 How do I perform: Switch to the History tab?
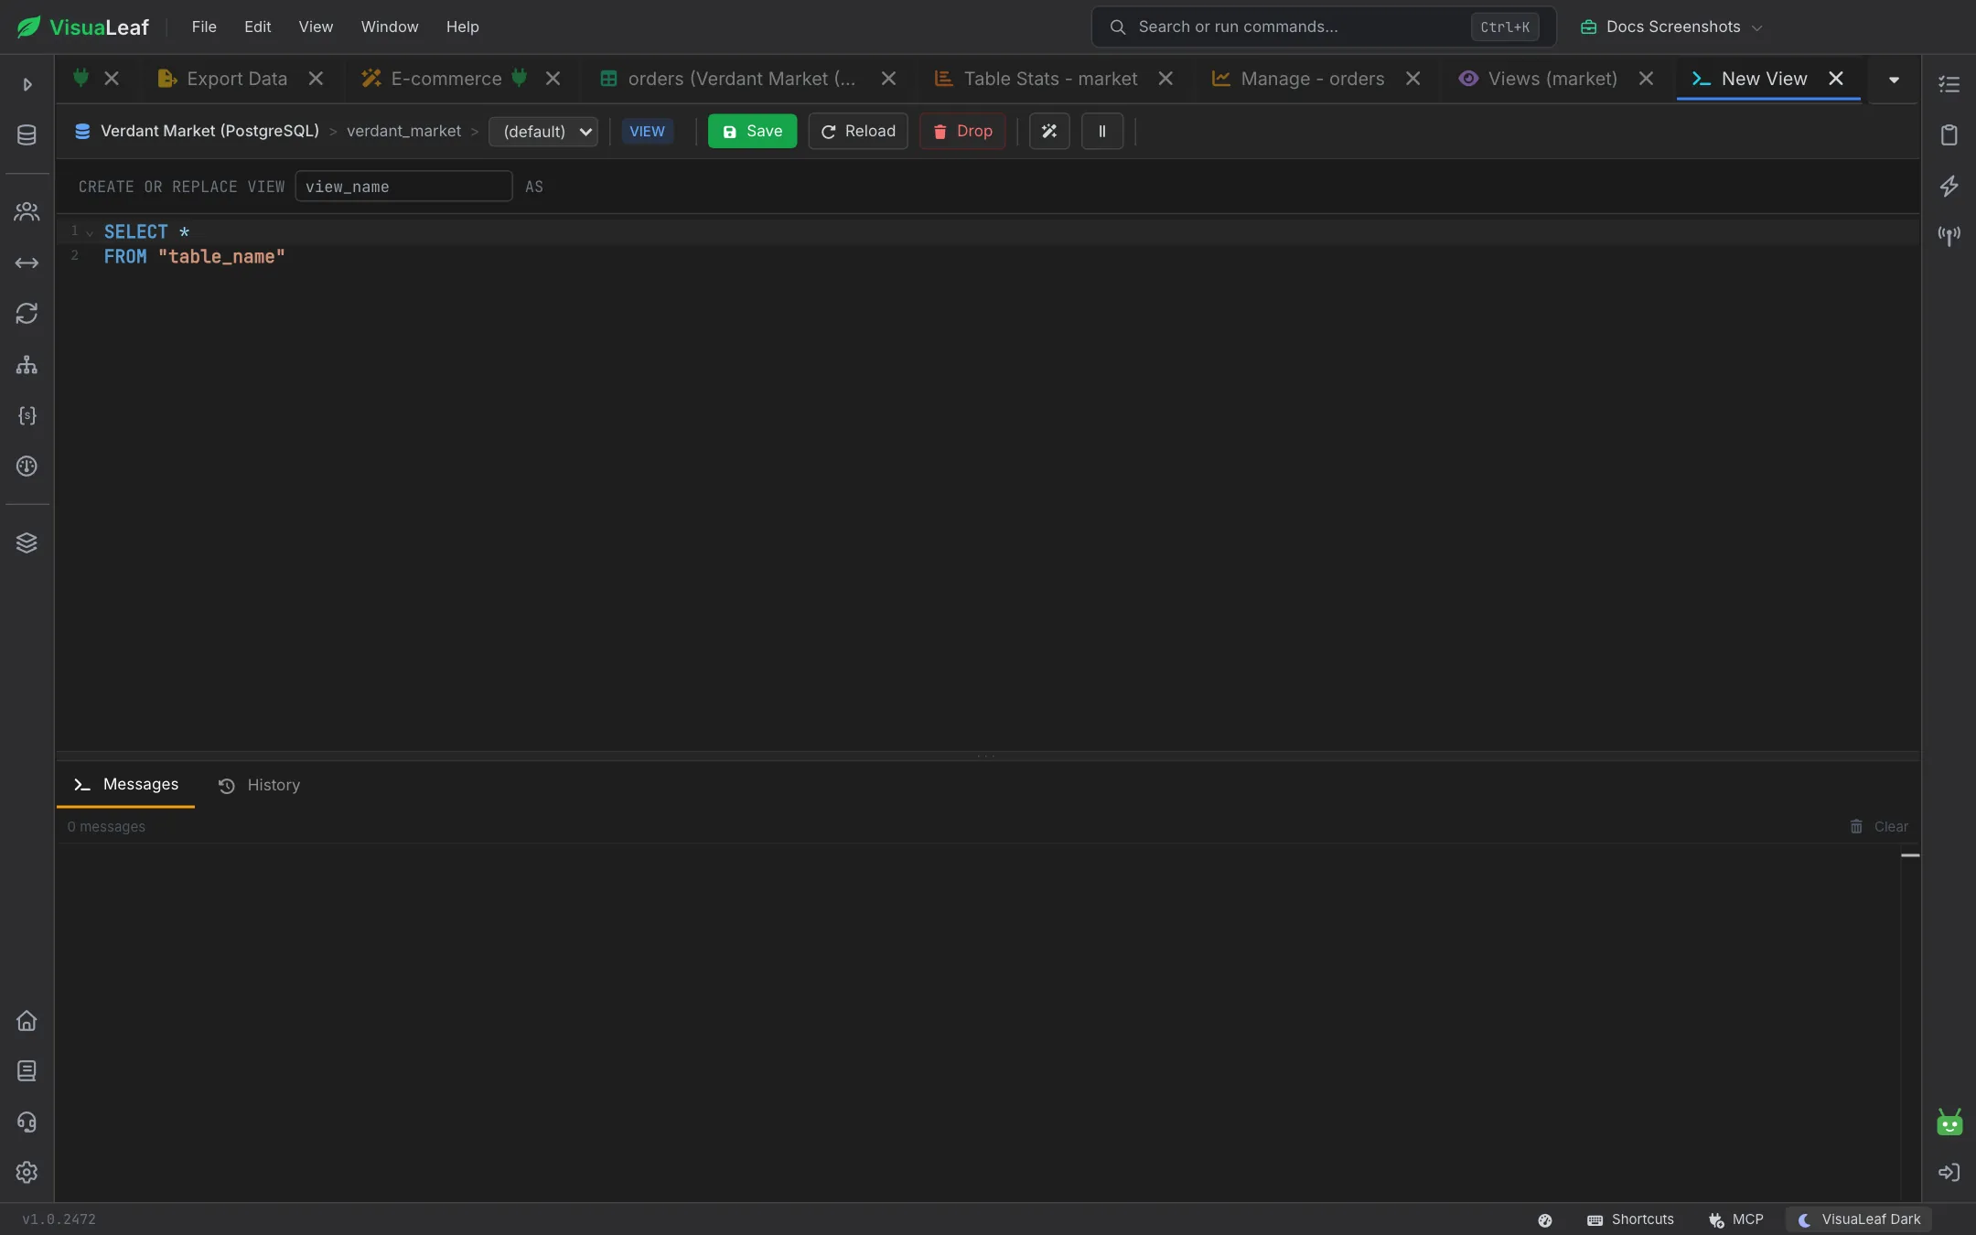pos(260,785)
